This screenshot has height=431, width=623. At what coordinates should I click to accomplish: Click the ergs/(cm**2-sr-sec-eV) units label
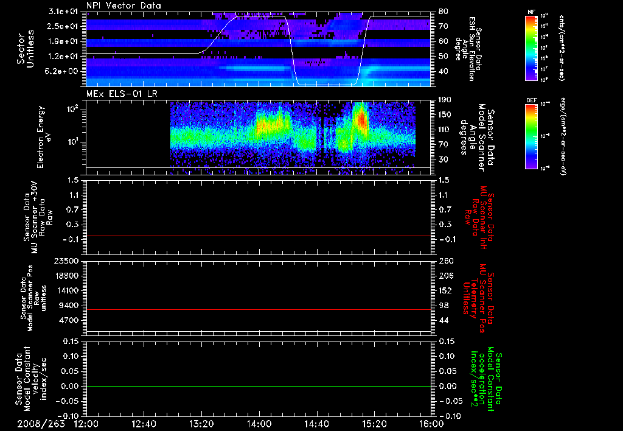(563, 136)
